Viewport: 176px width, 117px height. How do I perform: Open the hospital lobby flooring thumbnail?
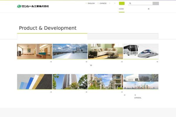[x=35, y=51]
